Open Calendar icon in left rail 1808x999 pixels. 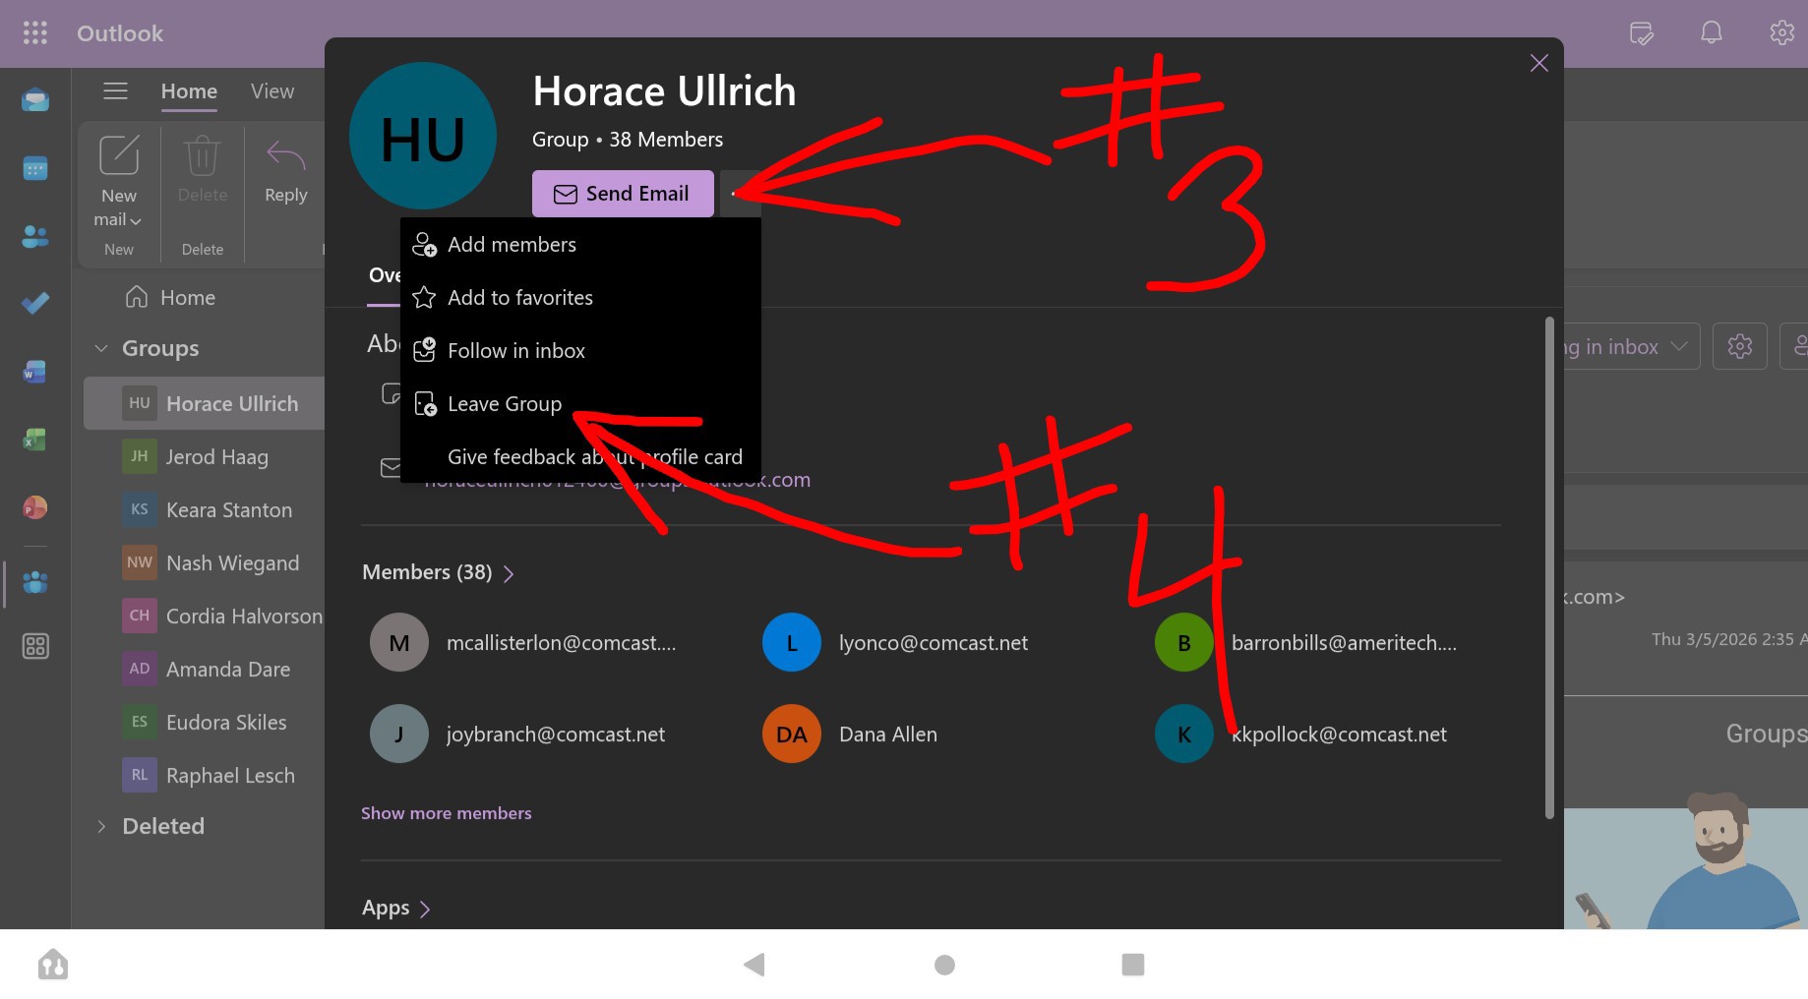[35, 168]
